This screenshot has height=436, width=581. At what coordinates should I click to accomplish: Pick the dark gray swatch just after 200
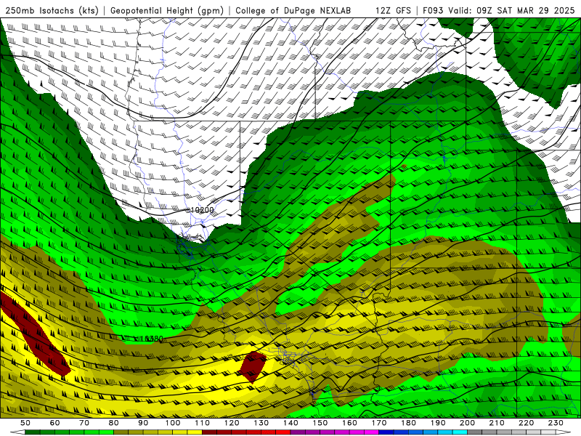[x=475, y=432]
